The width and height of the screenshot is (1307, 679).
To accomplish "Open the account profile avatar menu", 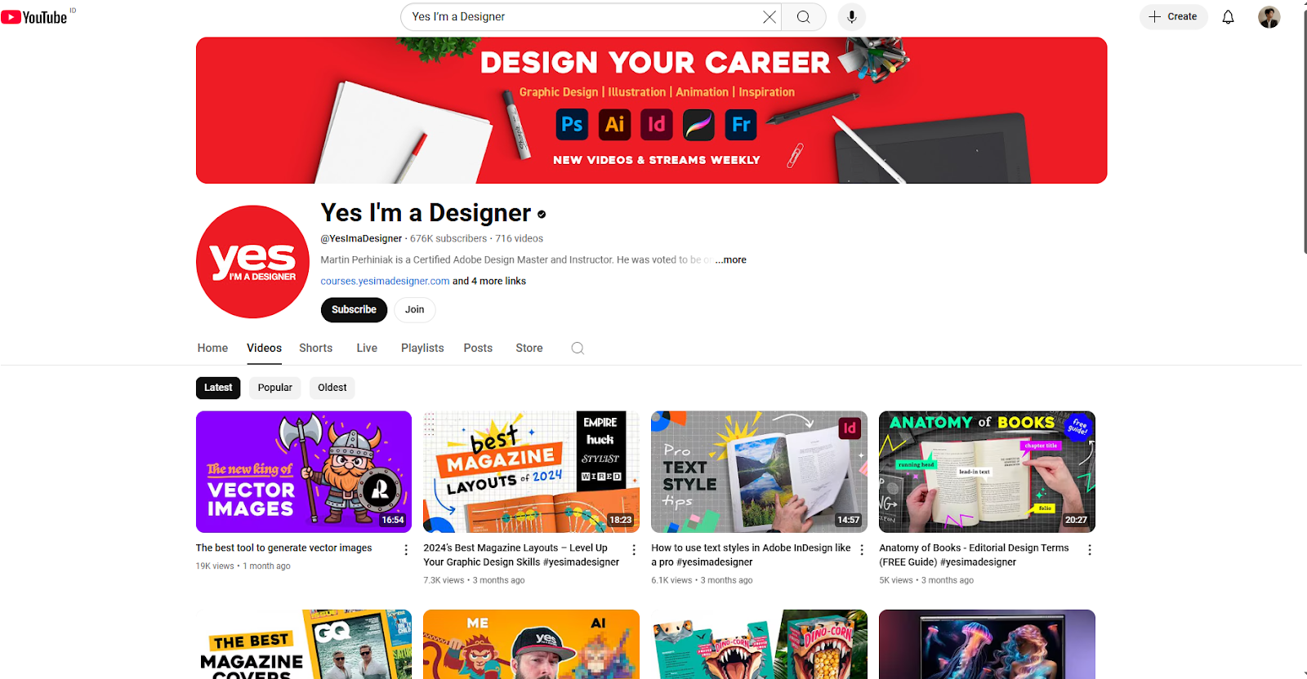I will pos(1269,17).
